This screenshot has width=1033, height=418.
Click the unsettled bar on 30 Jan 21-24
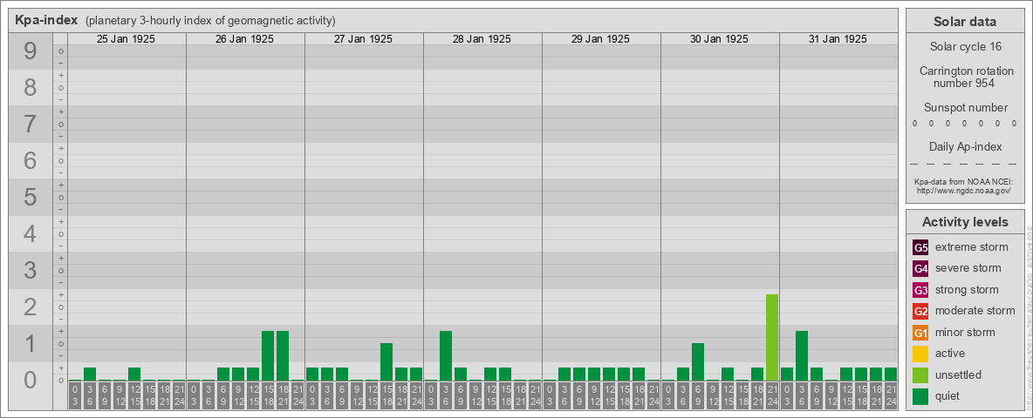click(772, 337)
